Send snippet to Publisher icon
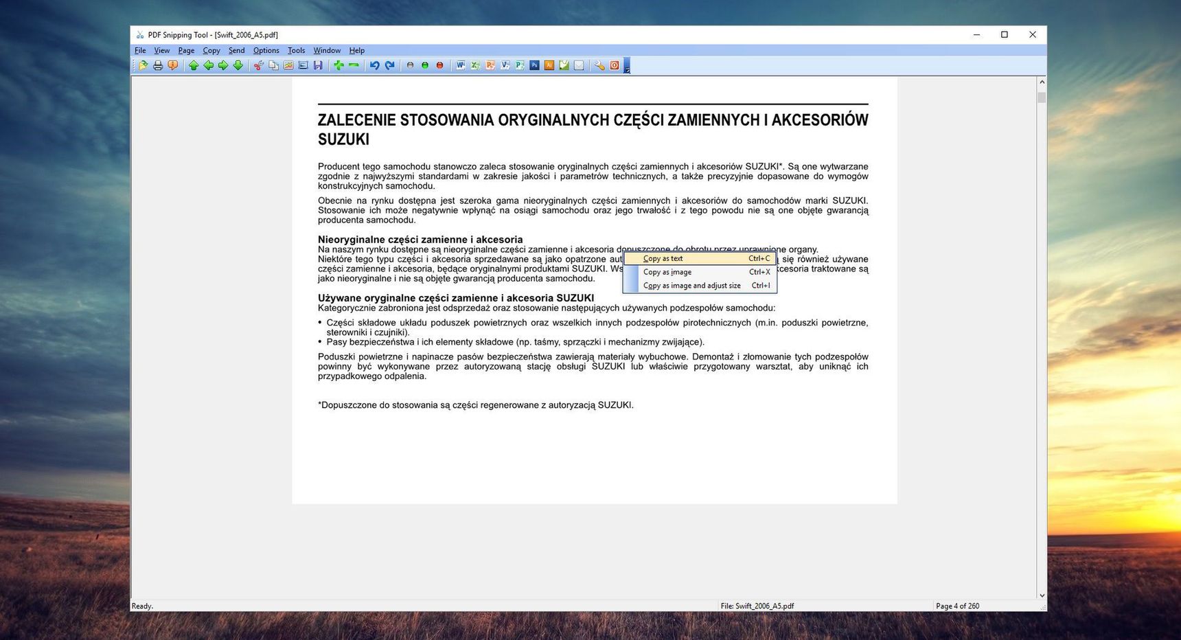 click(x=520, y=65)
